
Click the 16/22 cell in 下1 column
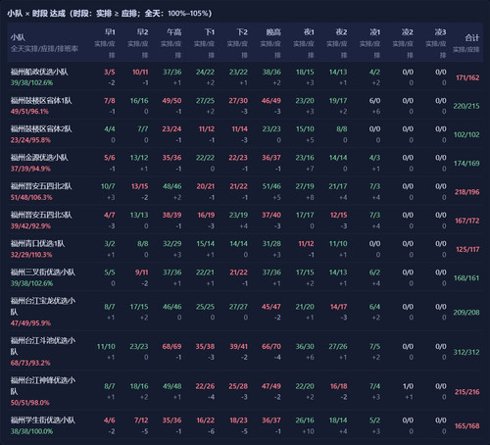(x=206, y=420)
